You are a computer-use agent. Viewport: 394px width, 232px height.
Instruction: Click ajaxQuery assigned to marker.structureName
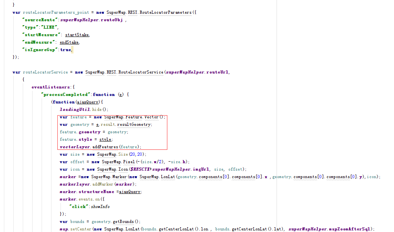(x=130, y=192)
